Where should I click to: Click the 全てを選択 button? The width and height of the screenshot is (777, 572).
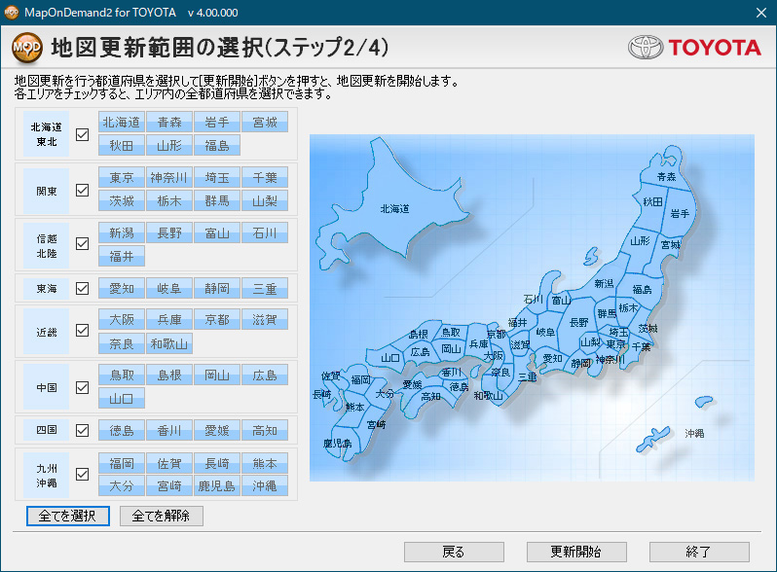click(x=67, y=516)
